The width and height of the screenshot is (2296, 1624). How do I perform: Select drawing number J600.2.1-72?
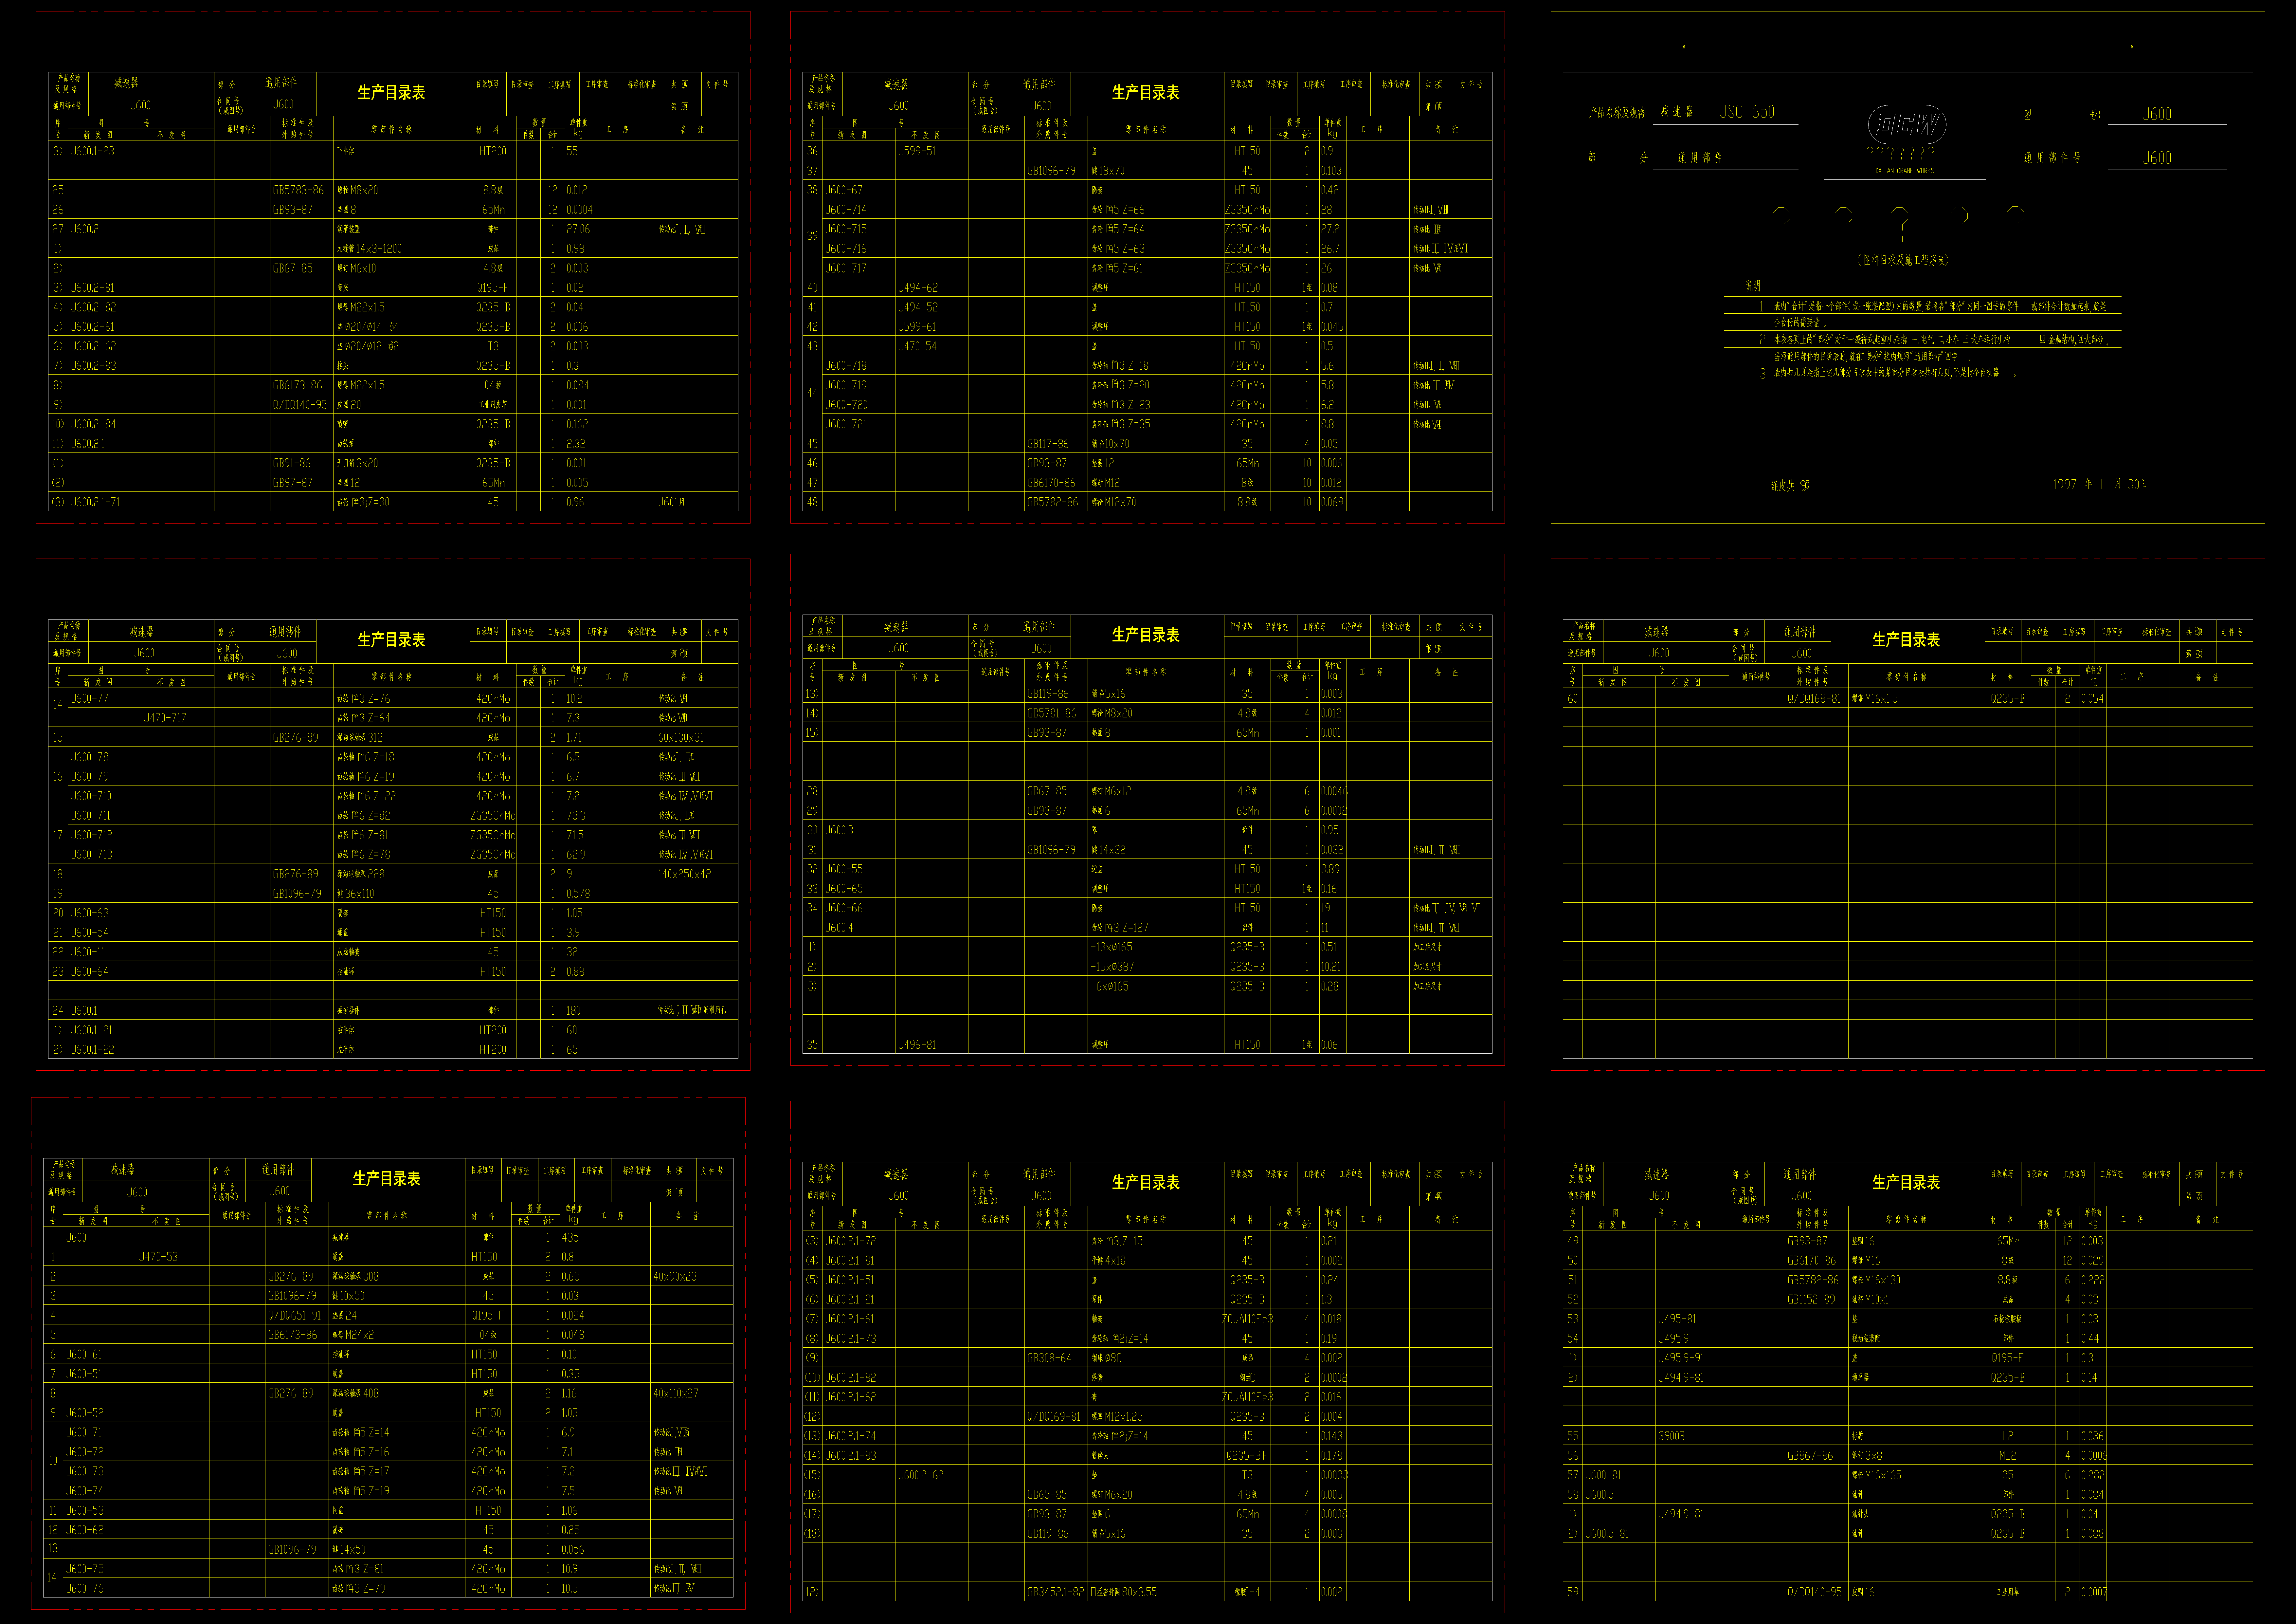tap(850, 1241)
